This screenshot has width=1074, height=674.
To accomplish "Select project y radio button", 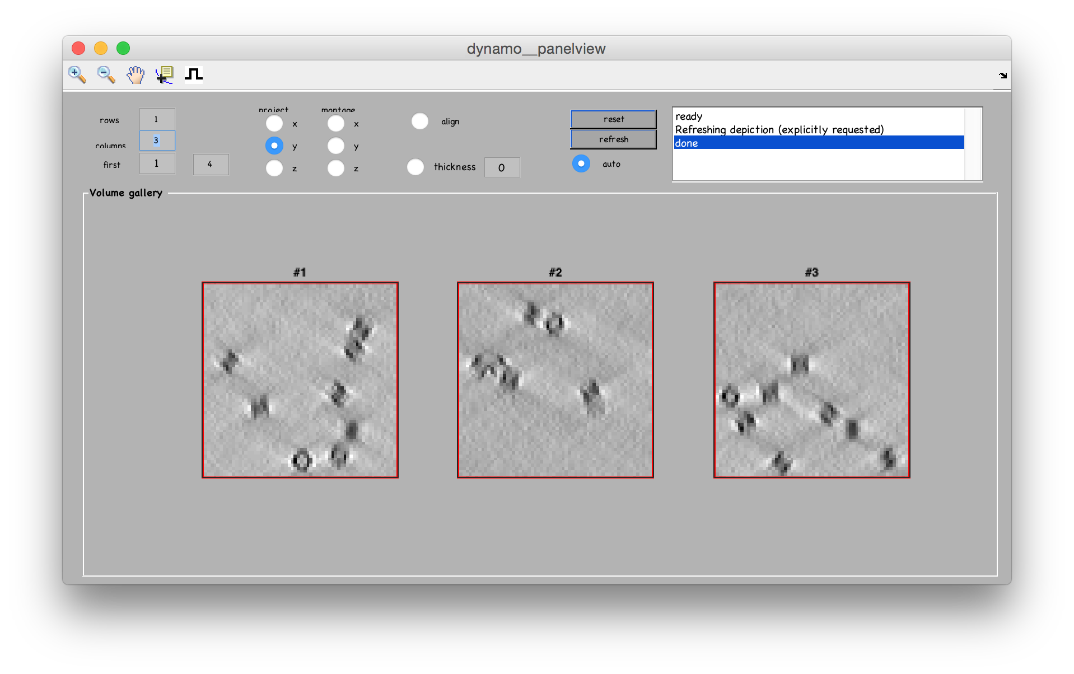I will pos(274,146).
